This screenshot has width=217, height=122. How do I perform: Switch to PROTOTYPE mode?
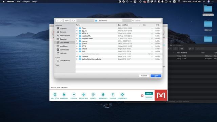[x=149, y=98]
